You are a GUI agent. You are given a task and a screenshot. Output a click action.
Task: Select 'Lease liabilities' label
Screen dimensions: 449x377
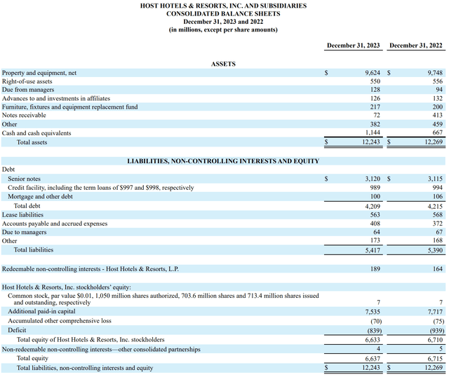tap(22, 215)
